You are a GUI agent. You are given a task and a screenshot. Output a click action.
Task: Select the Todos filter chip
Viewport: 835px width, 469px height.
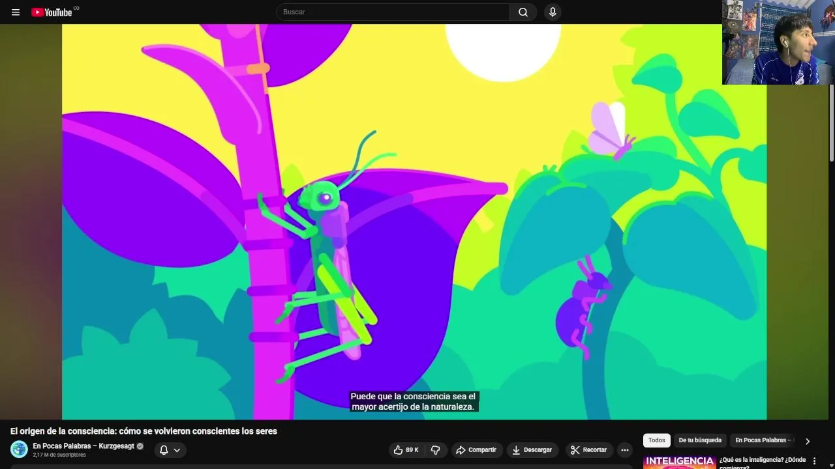pos(657,440)
